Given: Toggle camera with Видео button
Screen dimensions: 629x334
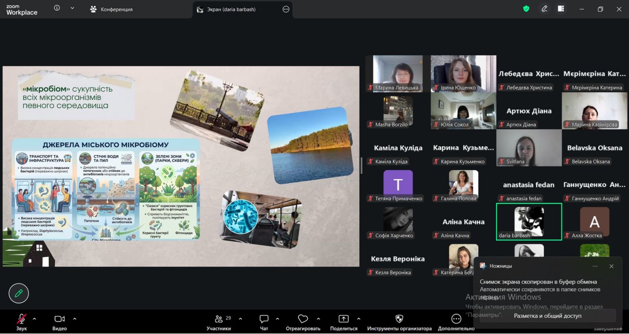Looking at the screenshot, I should (x=59, y=319).
